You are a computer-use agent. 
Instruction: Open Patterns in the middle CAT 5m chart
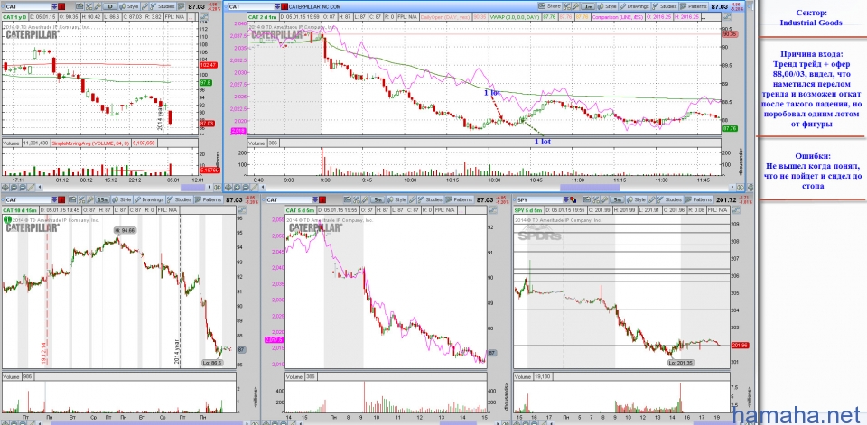460,199
